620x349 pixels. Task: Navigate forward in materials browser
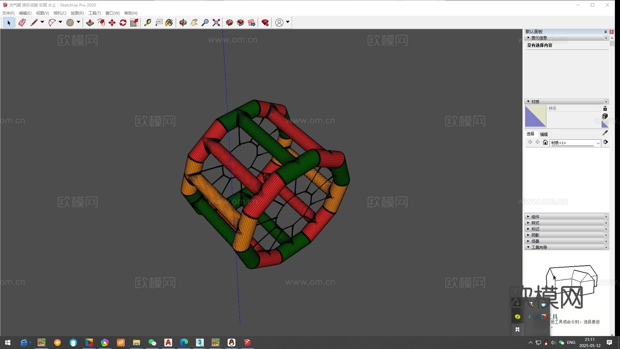click(x=538, y=142)
